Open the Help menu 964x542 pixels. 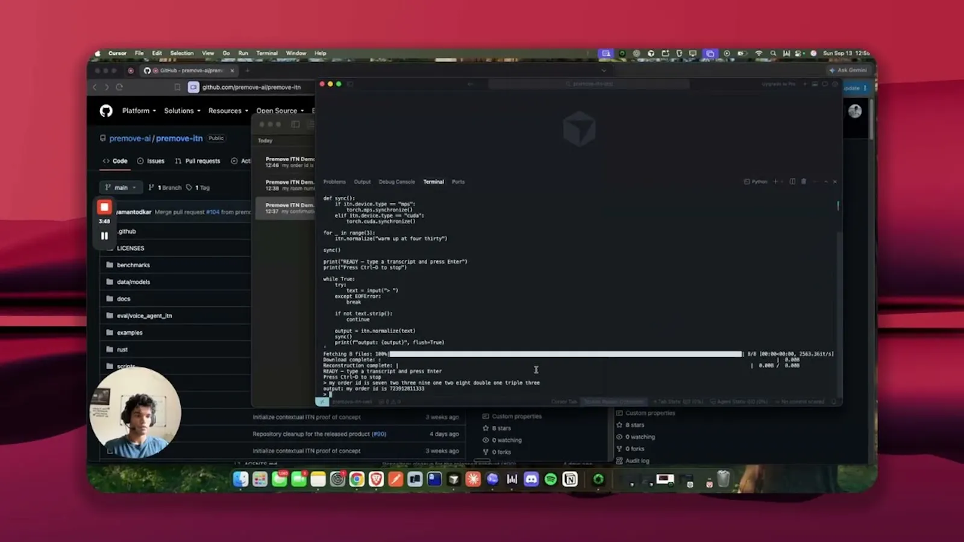click(x=321, y=53)
